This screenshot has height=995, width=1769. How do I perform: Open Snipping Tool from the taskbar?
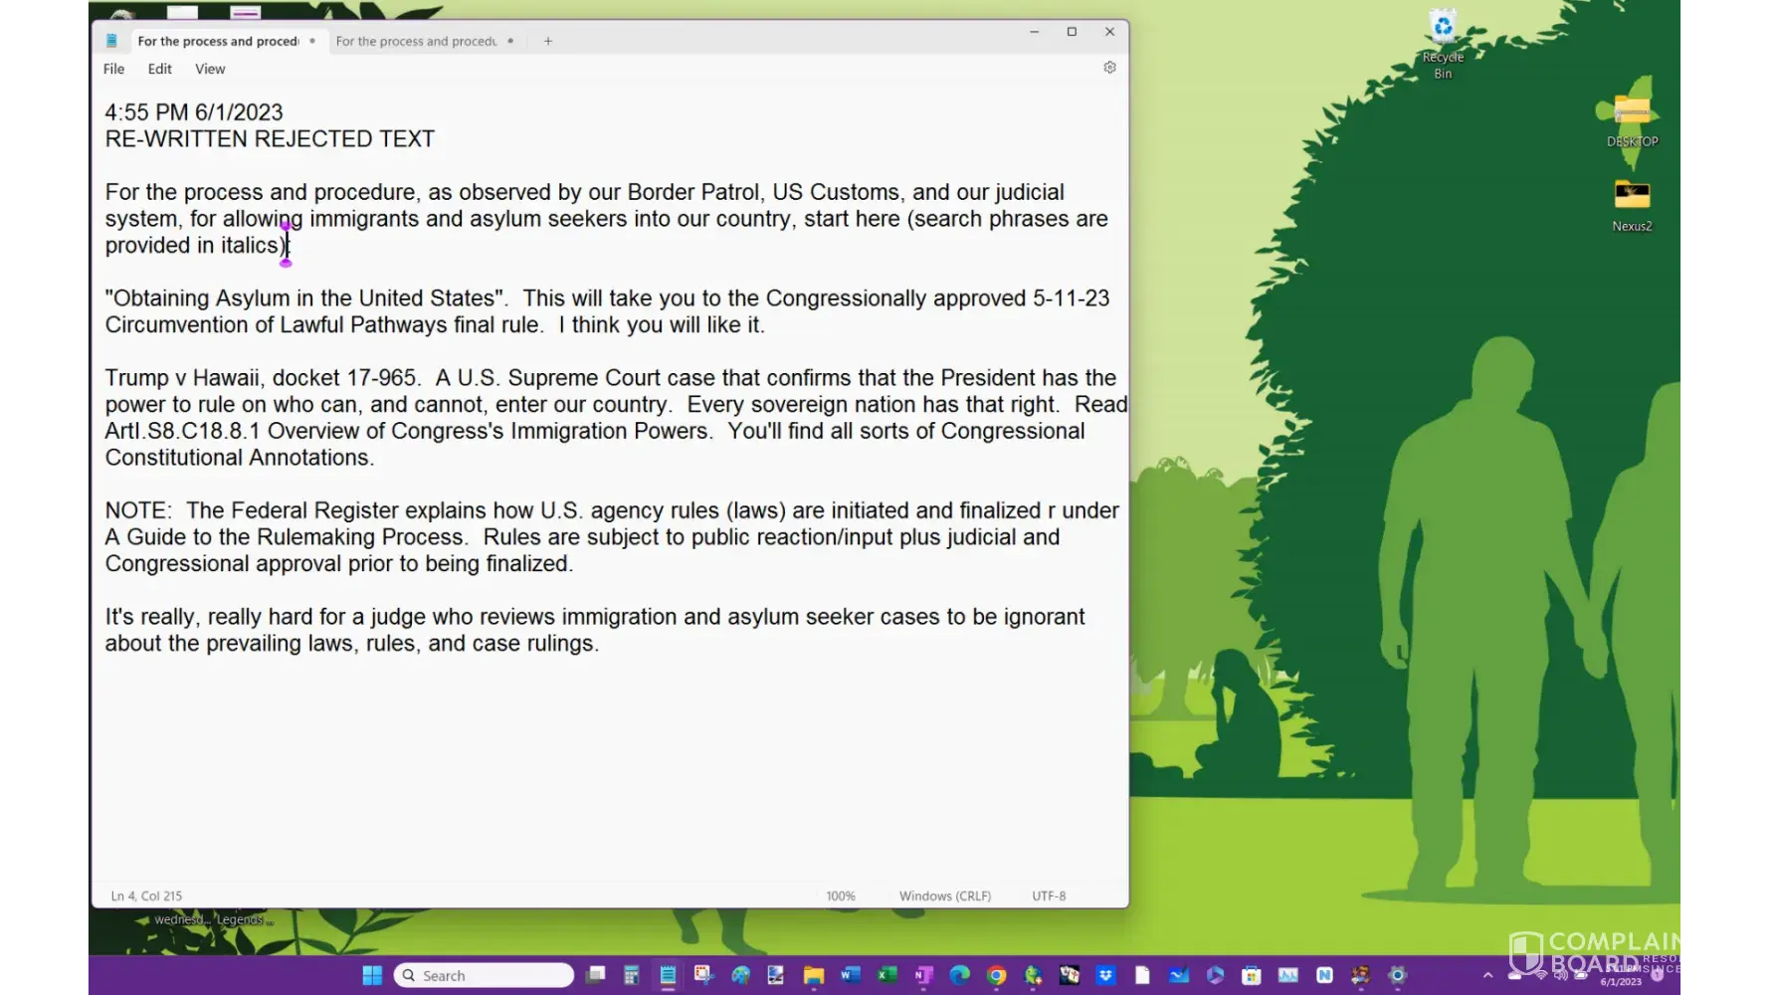[x=704, y=975]
